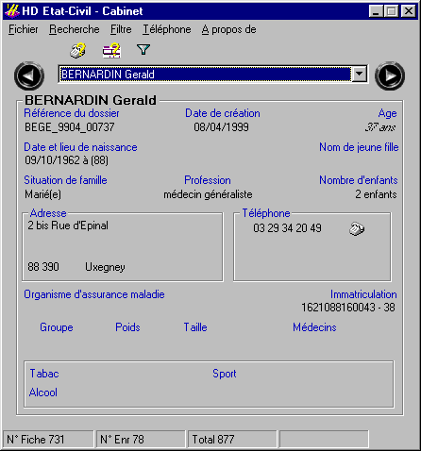Open the record search question-mark icon
This screenshot has width=421, height=451.
point(111,50)
